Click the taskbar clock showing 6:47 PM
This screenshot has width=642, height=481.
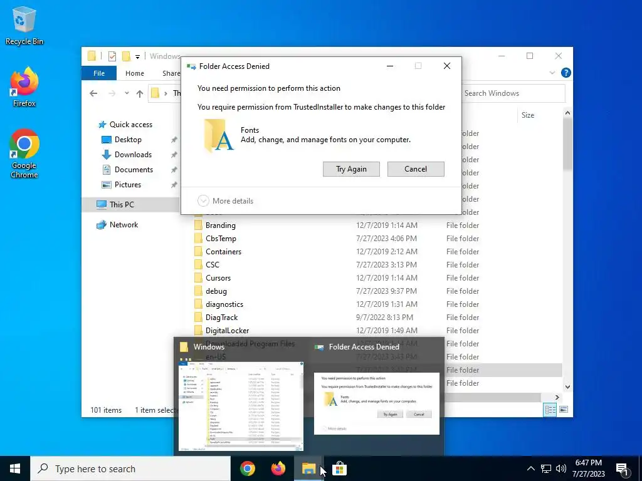[588, 468]
